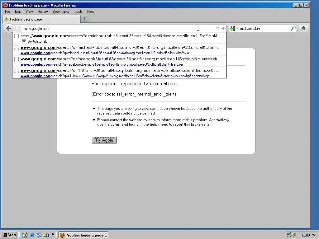
Task: Select the q=41 search URL suggestion
Action: (x=119, y=73)
